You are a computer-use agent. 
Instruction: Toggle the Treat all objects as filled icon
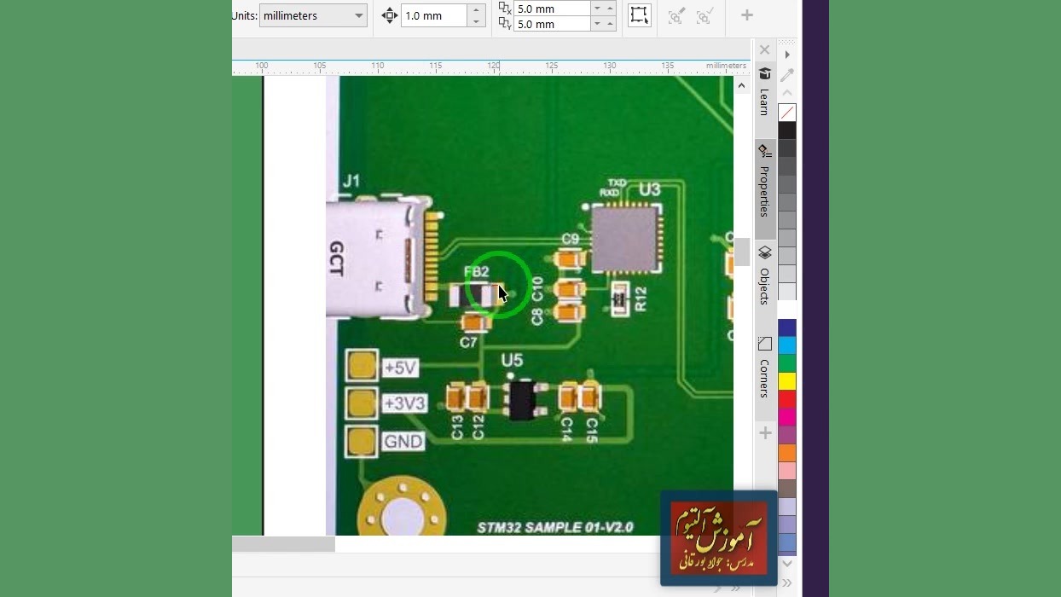(x=639, y=15)
